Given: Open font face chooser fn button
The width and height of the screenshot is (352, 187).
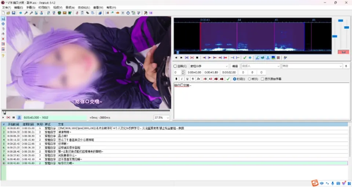Looking at the screenshot, I should [198, 79].
